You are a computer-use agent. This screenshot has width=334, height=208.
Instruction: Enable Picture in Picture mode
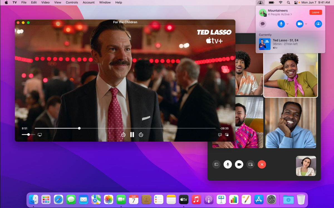point(227,134)
